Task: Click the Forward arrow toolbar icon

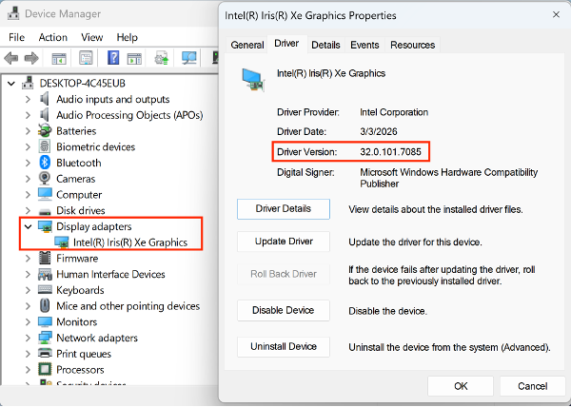Action: (31, 58)
